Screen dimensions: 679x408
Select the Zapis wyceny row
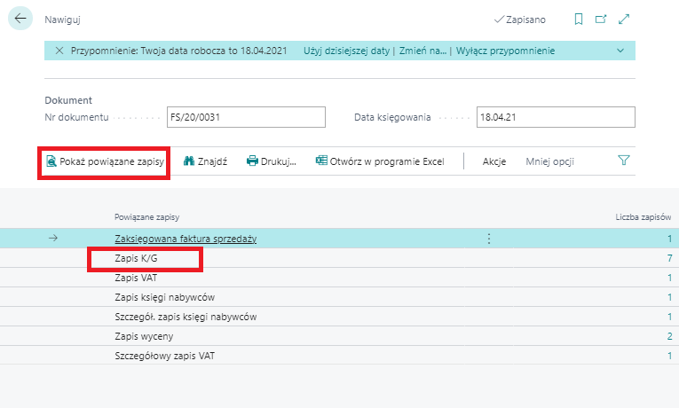click(339, 336)
